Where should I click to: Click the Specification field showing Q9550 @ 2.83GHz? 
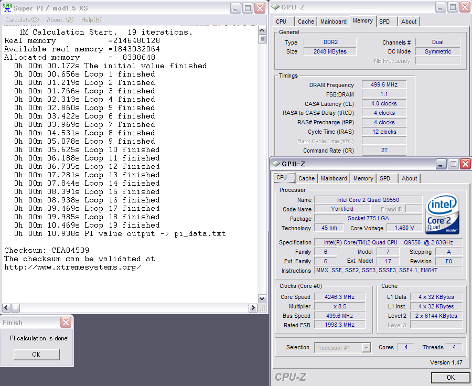(388, 242)
